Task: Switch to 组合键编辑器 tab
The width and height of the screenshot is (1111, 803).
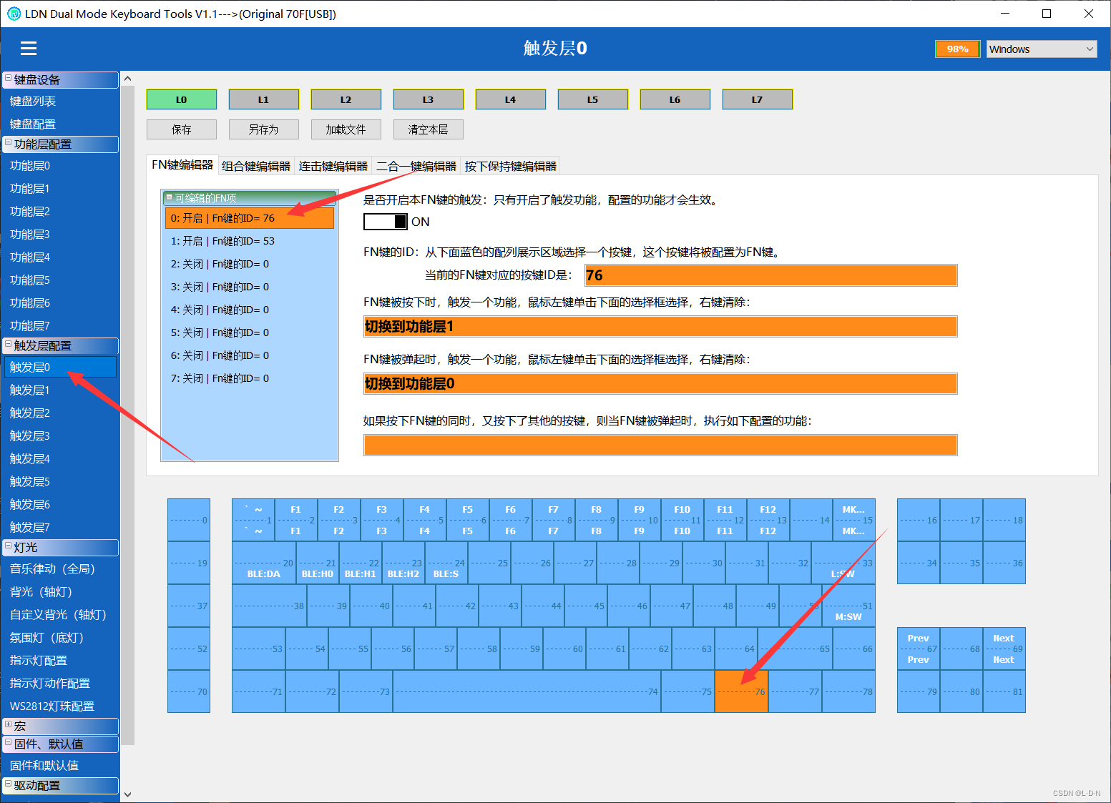Action: pyautogui.click(x=256, y=166)
